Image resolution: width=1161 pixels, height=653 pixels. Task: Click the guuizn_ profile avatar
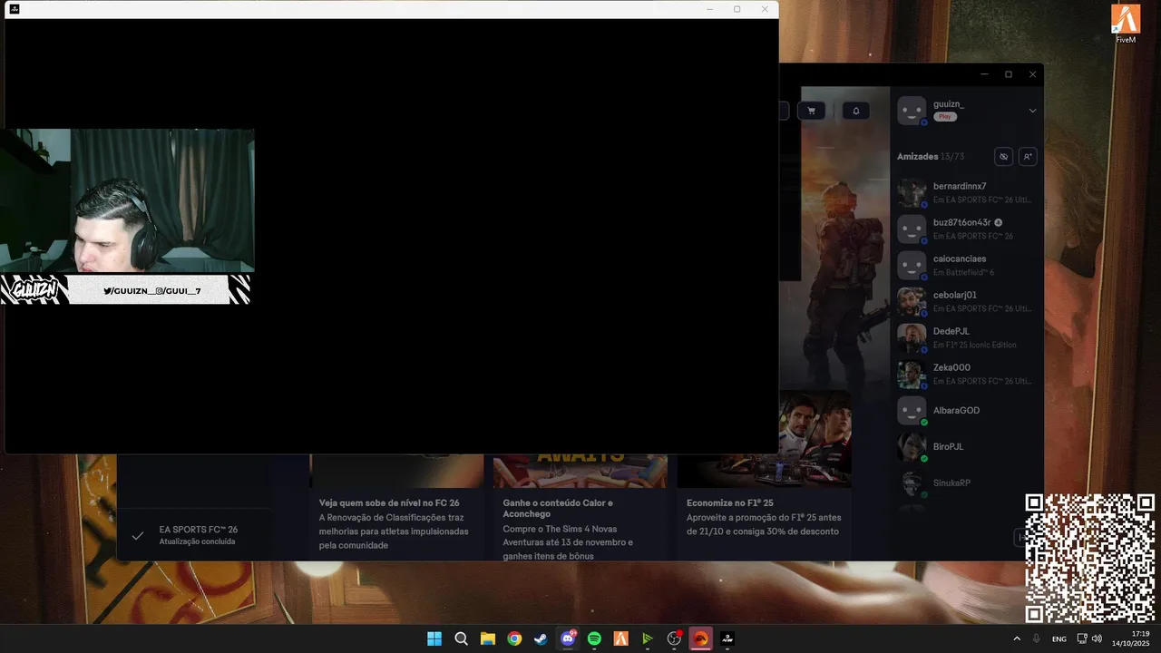pos(912,111)
